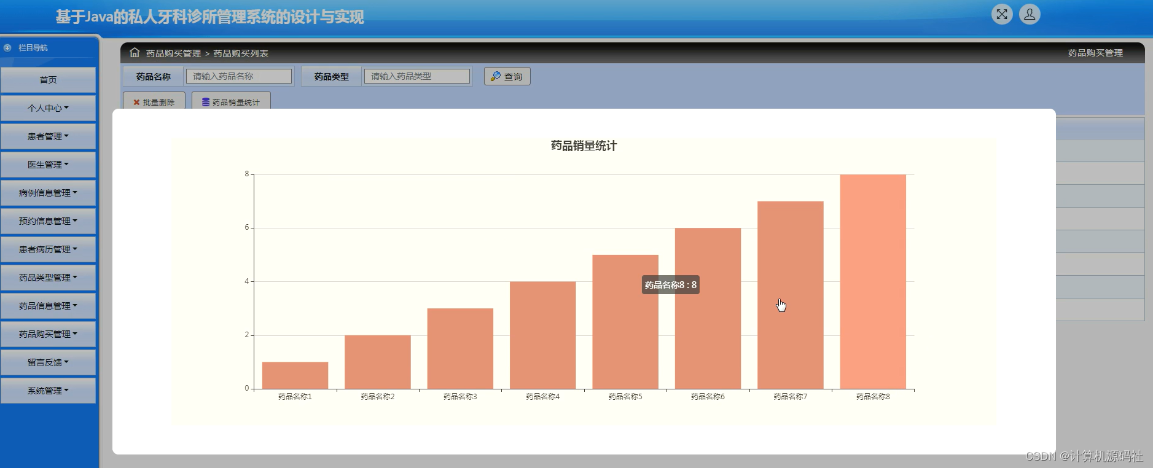The height and width of the screenshot is (468, 1153).
Task: Expand the 患者病历管理 sidebar menu
Action: (48, 249)
